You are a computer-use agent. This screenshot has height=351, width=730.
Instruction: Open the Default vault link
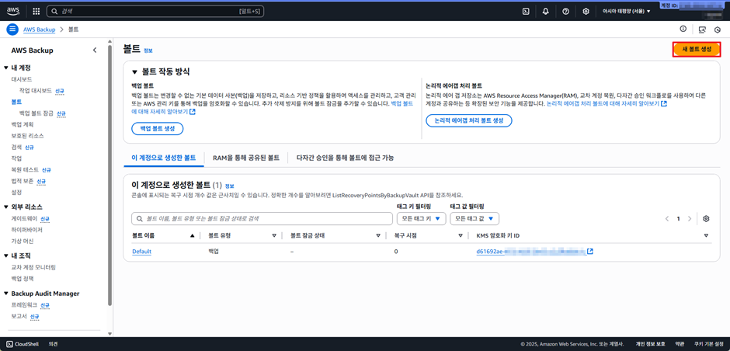click(x=141, y=252)
